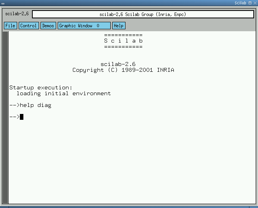Click the Copyright 1989-2001 INRIA line
This screenshot has width=258, height=208.
(x=123, y=70)
